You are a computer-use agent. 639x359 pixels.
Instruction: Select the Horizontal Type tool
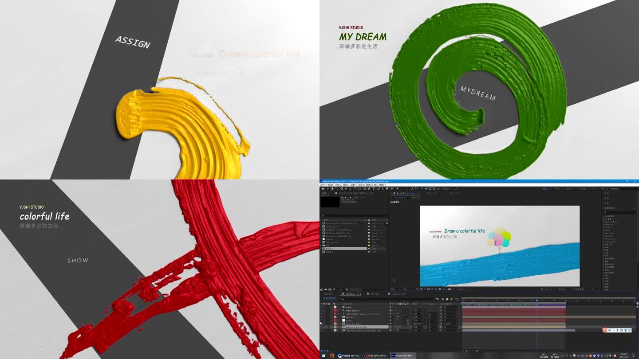tap(373, 188)
